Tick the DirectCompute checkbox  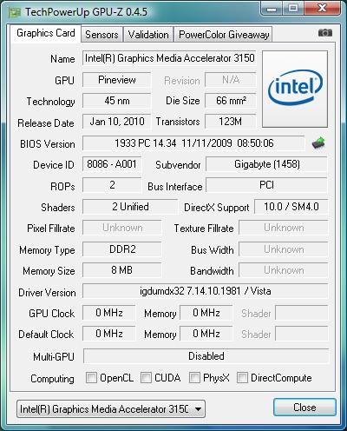[x=242, y=377]
